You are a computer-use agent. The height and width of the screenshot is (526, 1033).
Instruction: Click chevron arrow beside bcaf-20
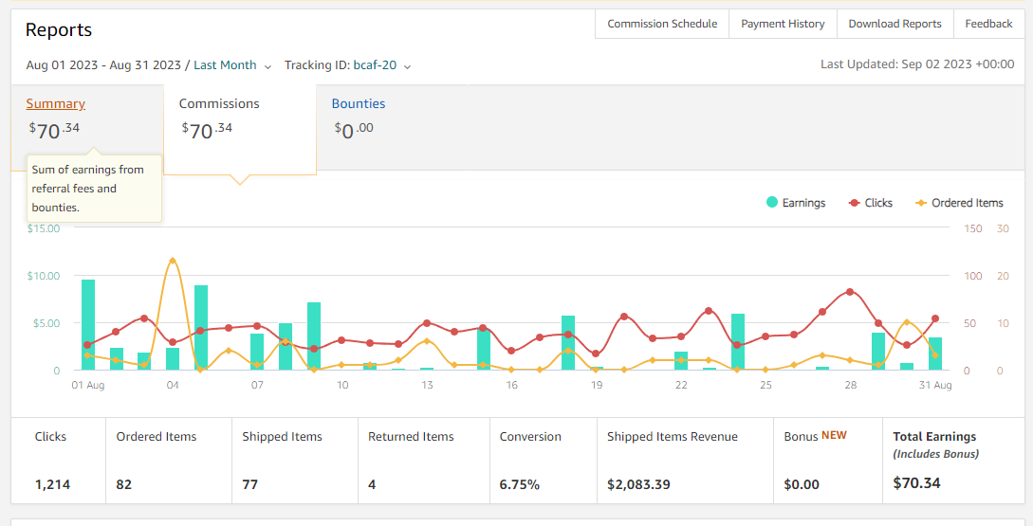pos(407,66)
